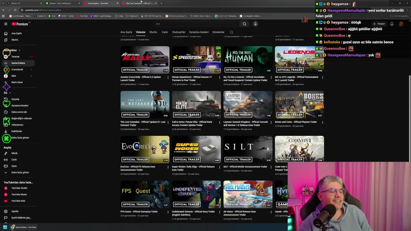Open more options for Assetto Corsa Rally video
This screenshot has width=411, height=231.
pos(168,77)
